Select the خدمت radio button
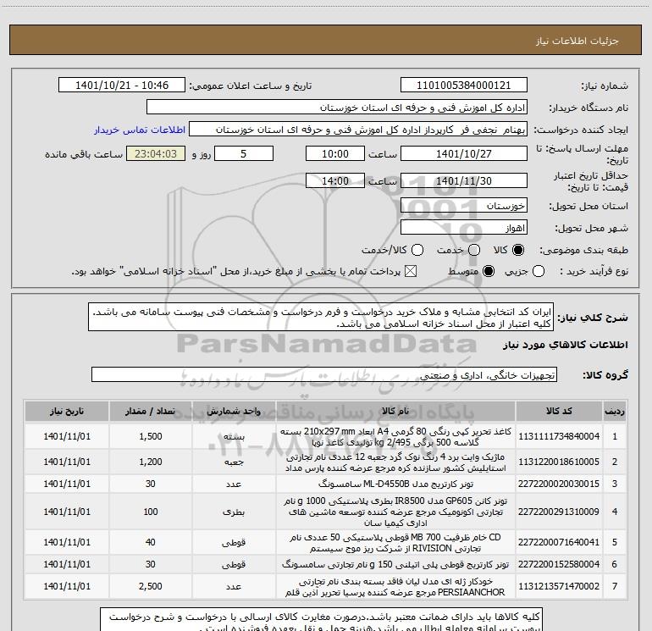 pos(474,250)
